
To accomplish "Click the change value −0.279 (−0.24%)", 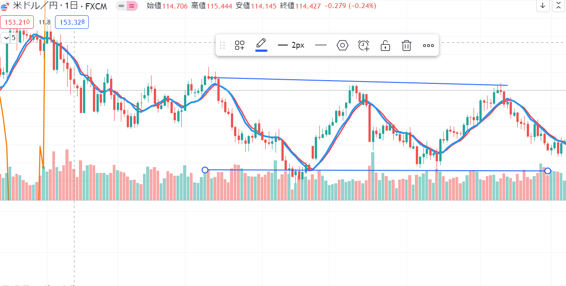I will [x=350, y=6].
